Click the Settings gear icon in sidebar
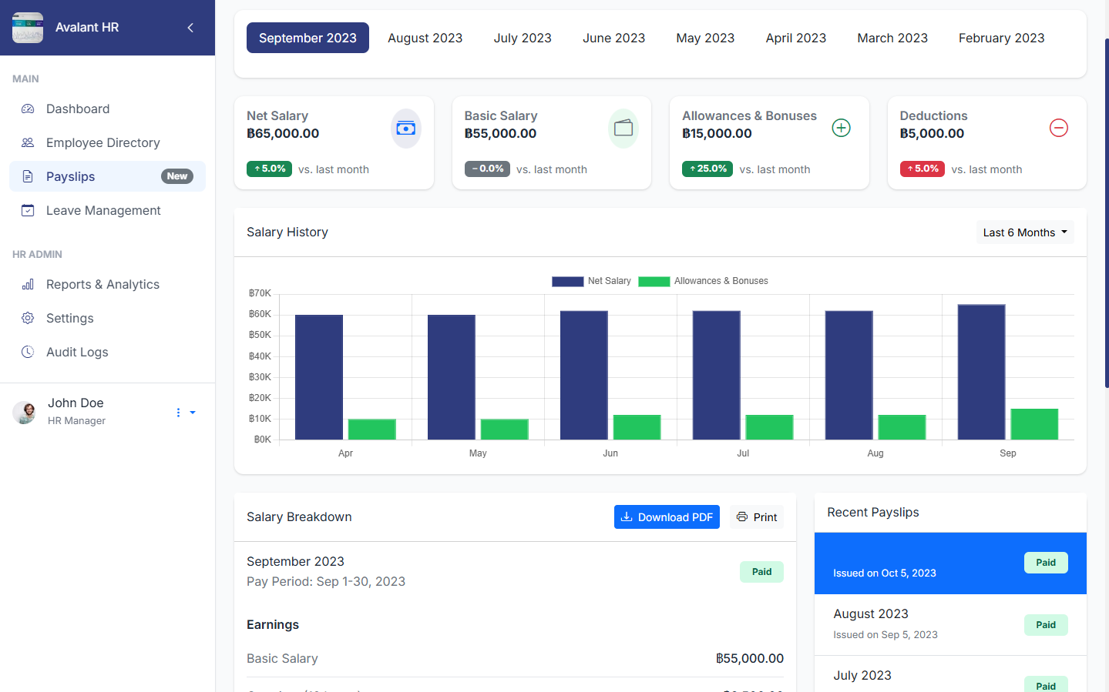The height and width of the screenshot is (692, 1109). pyautogui.click(x=28, y=319)
